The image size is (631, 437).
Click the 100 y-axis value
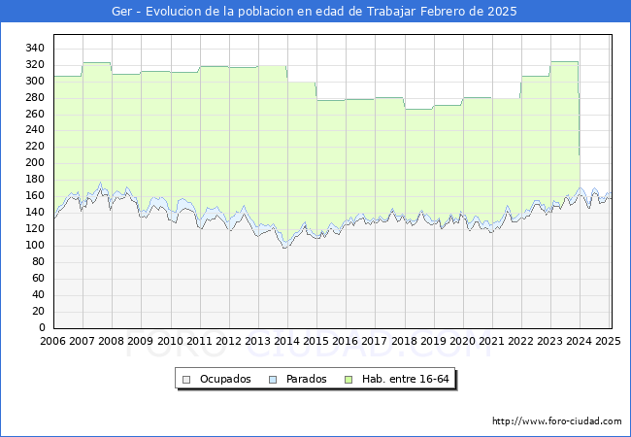pyautogui.click(x=35, y=245)
